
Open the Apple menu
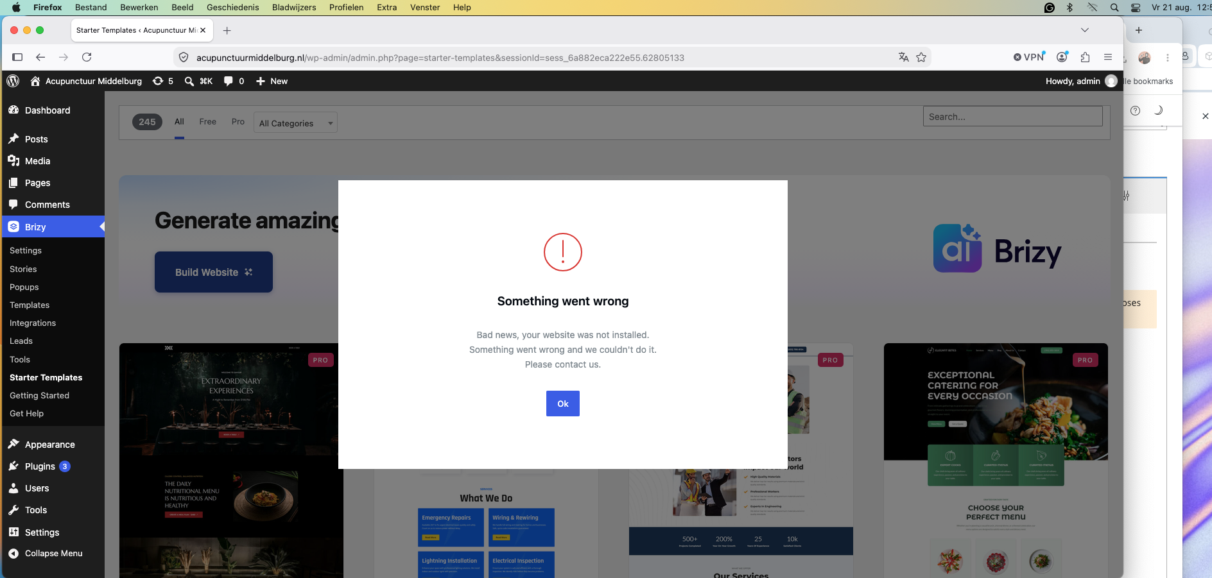click(x=17, y=8)
